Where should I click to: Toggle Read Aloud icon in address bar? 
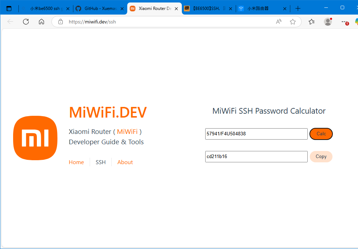(x=279, y=22)
